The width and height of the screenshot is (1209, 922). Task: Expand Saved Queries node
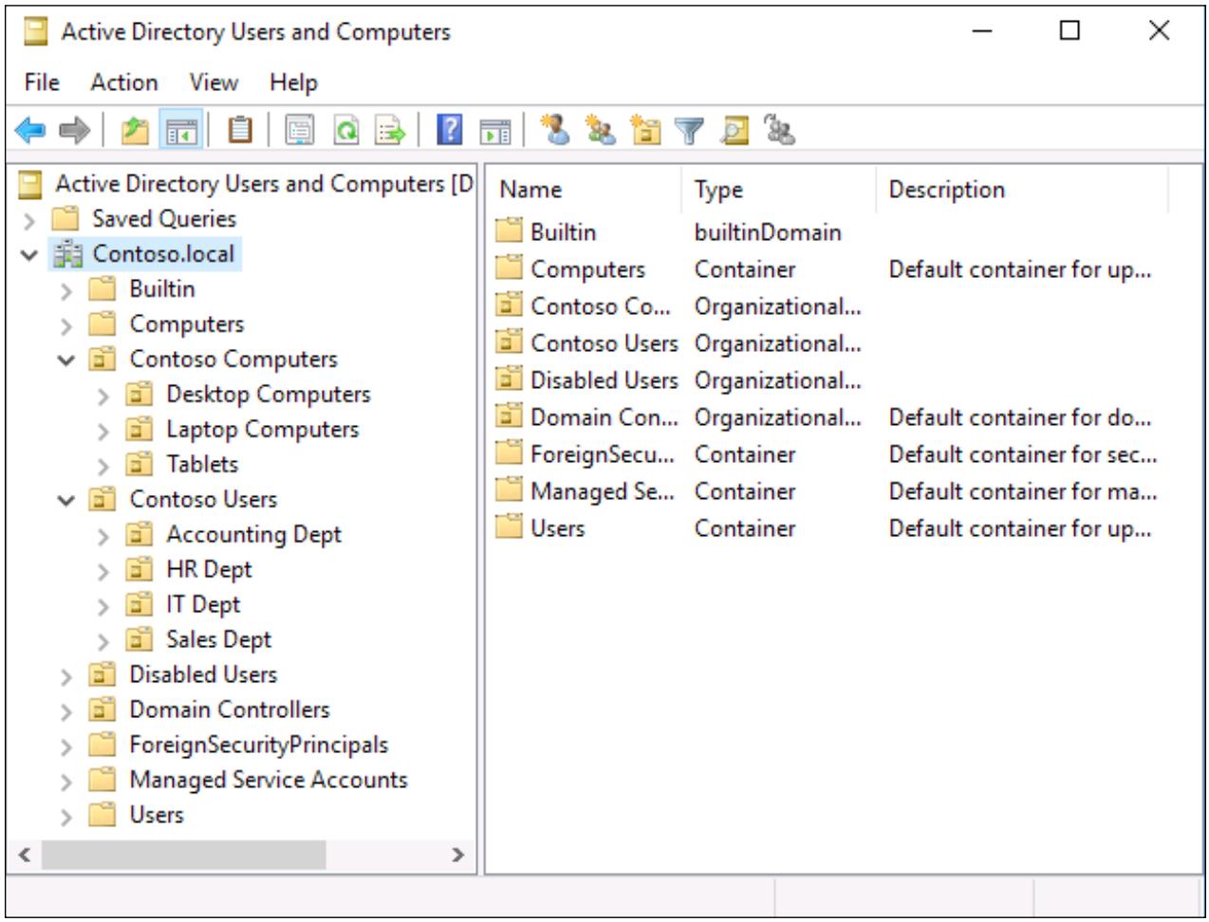tap(29, 222)
